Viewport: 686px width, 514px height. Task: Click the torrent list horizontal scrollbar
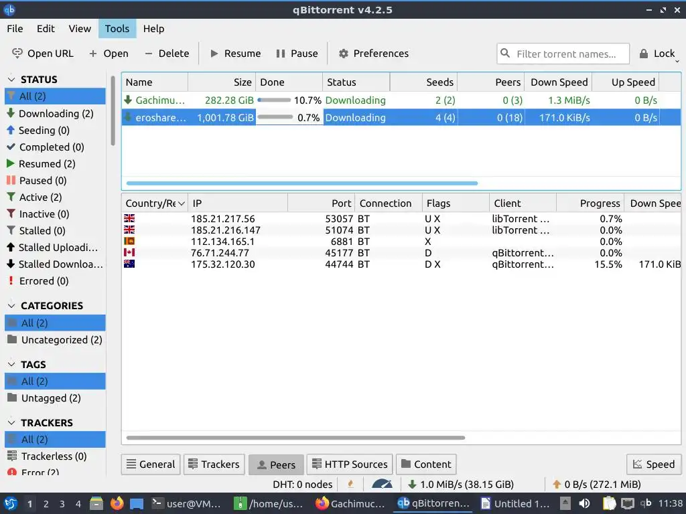(302, 183)
